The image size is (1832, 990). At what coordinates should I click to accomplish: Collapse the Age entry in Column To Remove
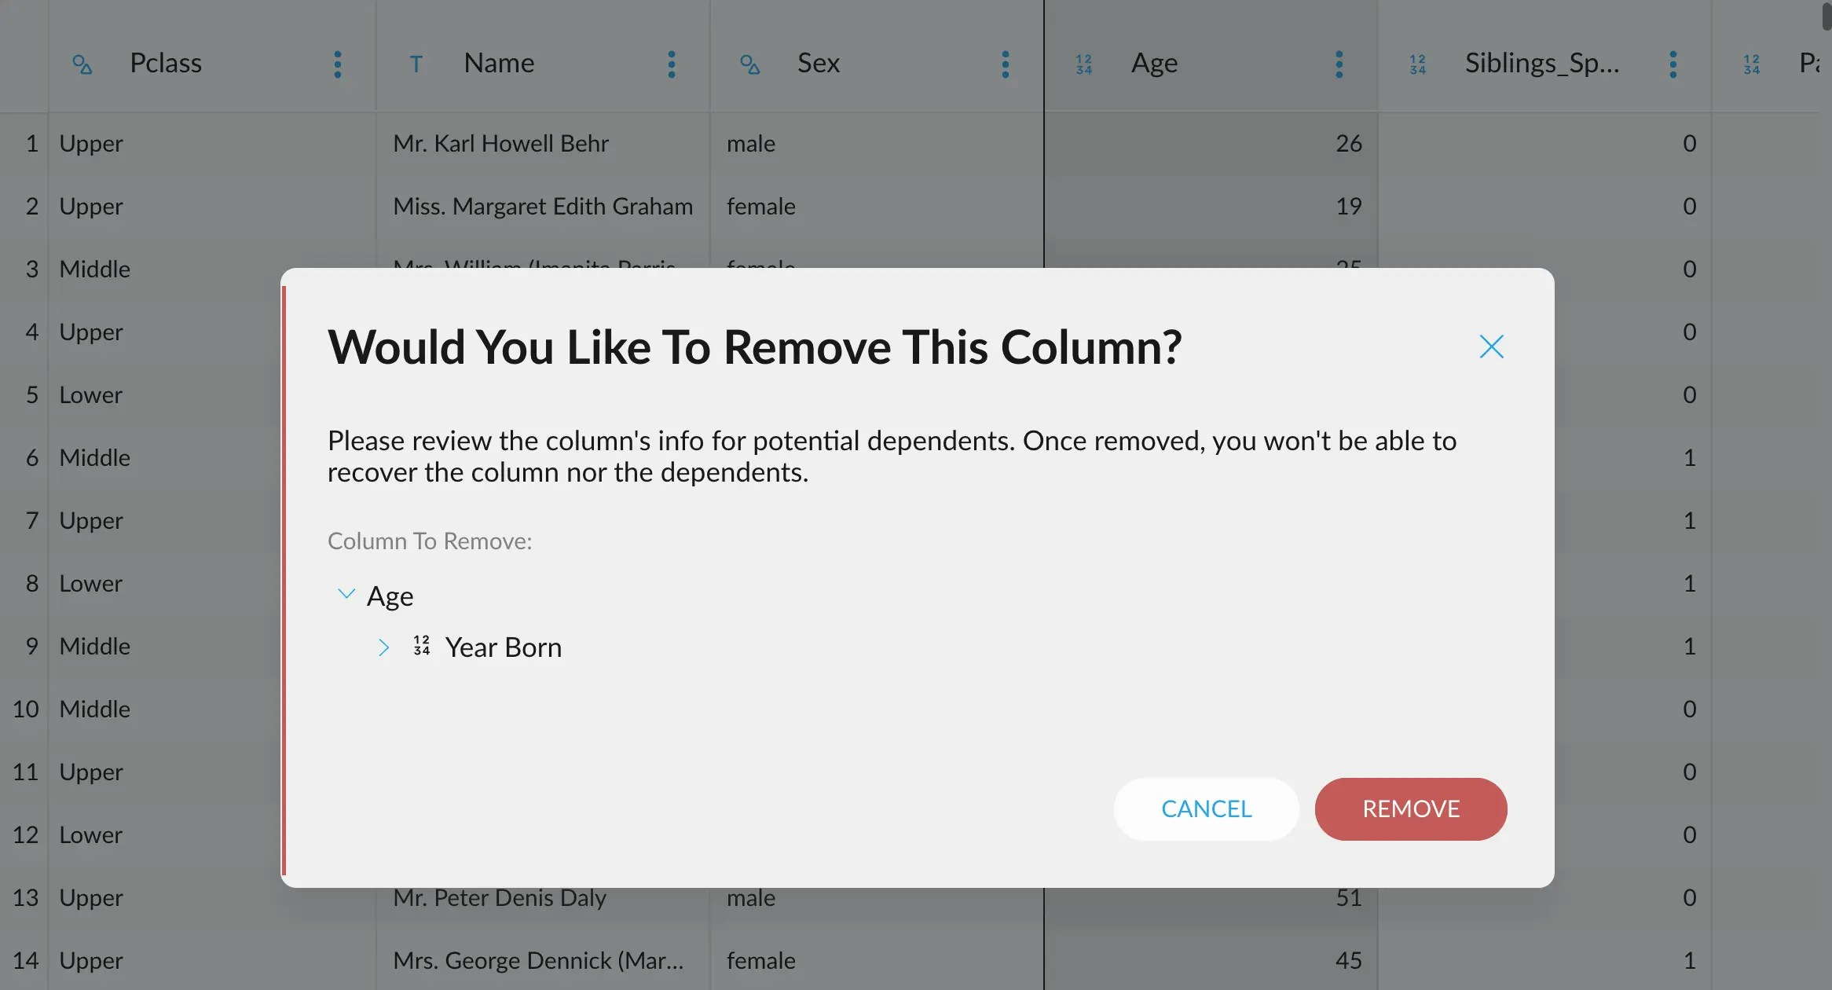click(346, 594)
